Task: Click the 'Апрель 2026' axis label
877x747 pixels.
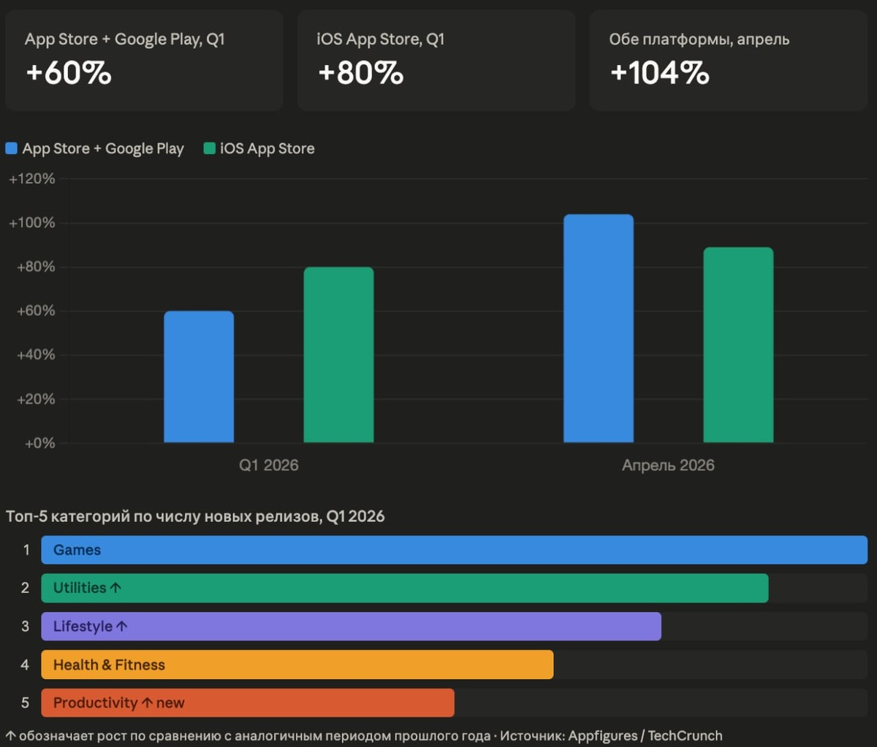Action: tap(668, 465)
